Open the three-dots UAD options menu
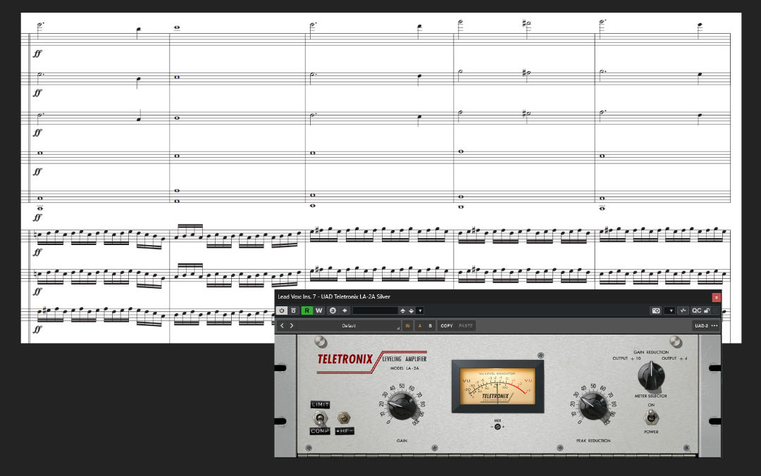Screen dimensions: 761x476 (x=714, y=325)
